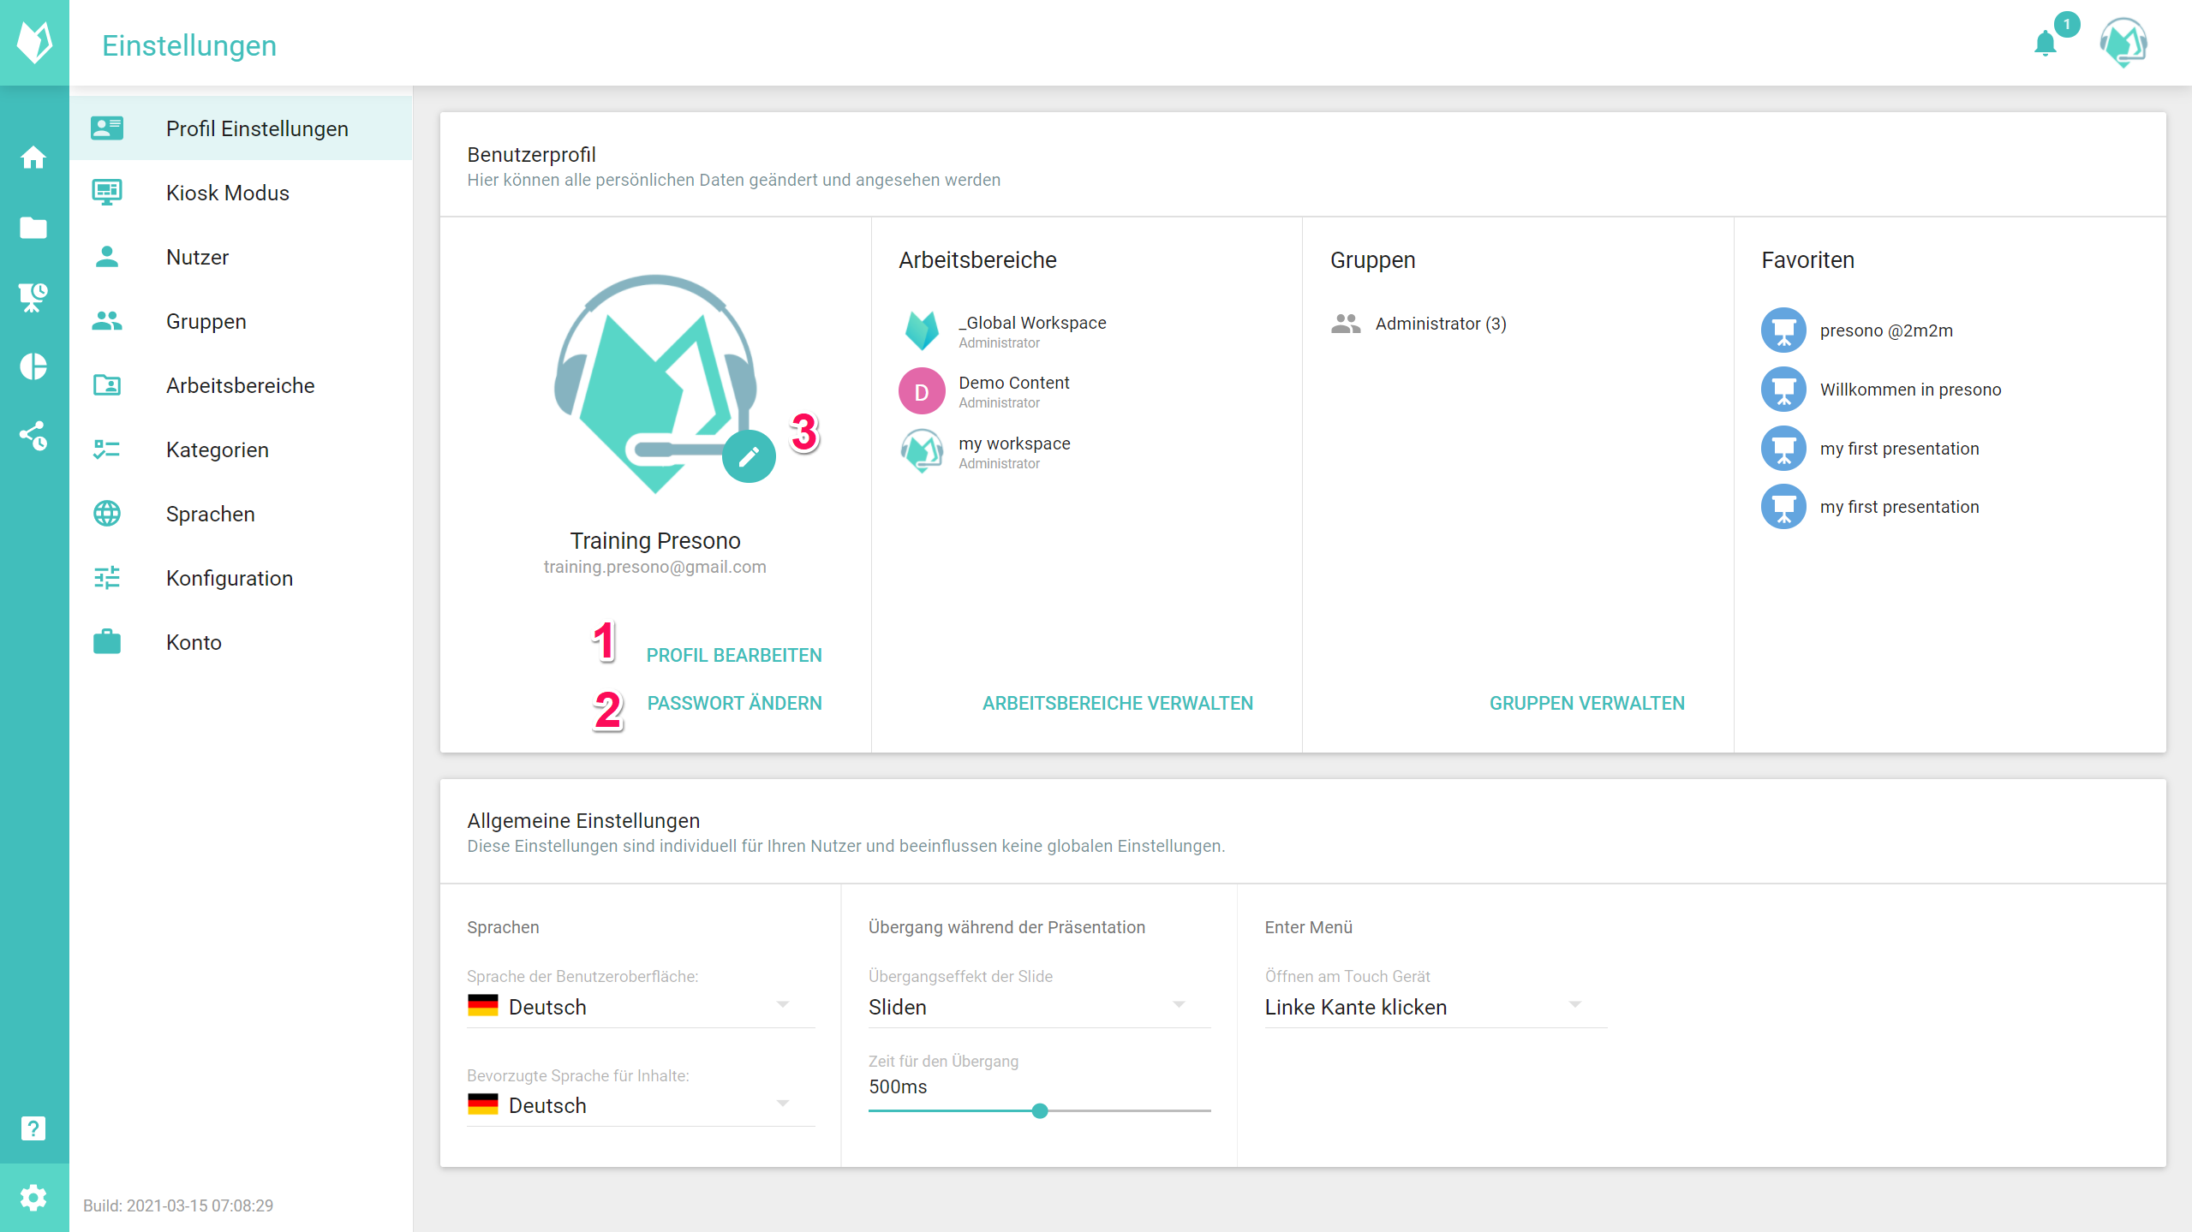Click ARBEITSBEREICHE VERWALTEN button
This screenshot has width=2192, height=1232.
pos(1117,703)
